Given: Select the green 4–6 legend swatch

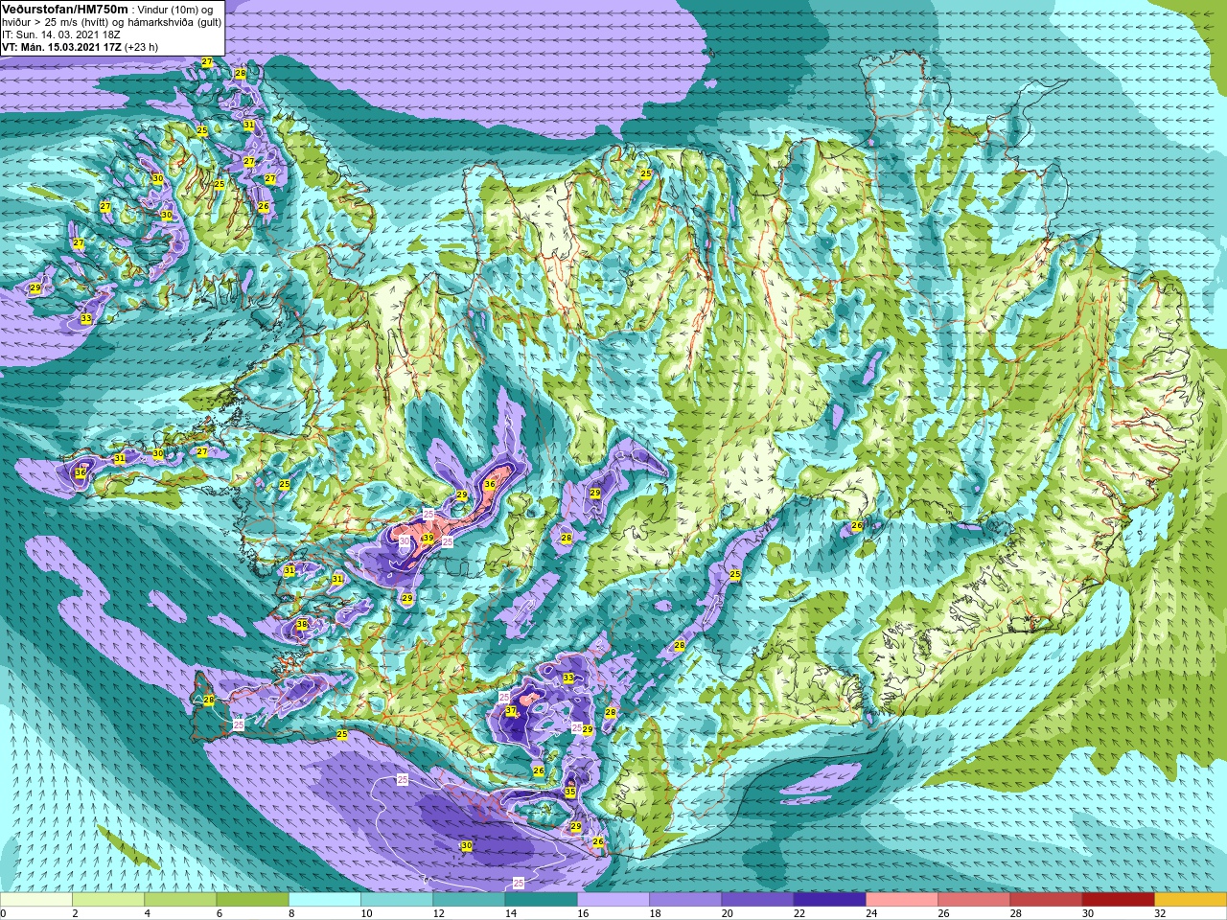Looking at the screenshot, I should point(180,901).
